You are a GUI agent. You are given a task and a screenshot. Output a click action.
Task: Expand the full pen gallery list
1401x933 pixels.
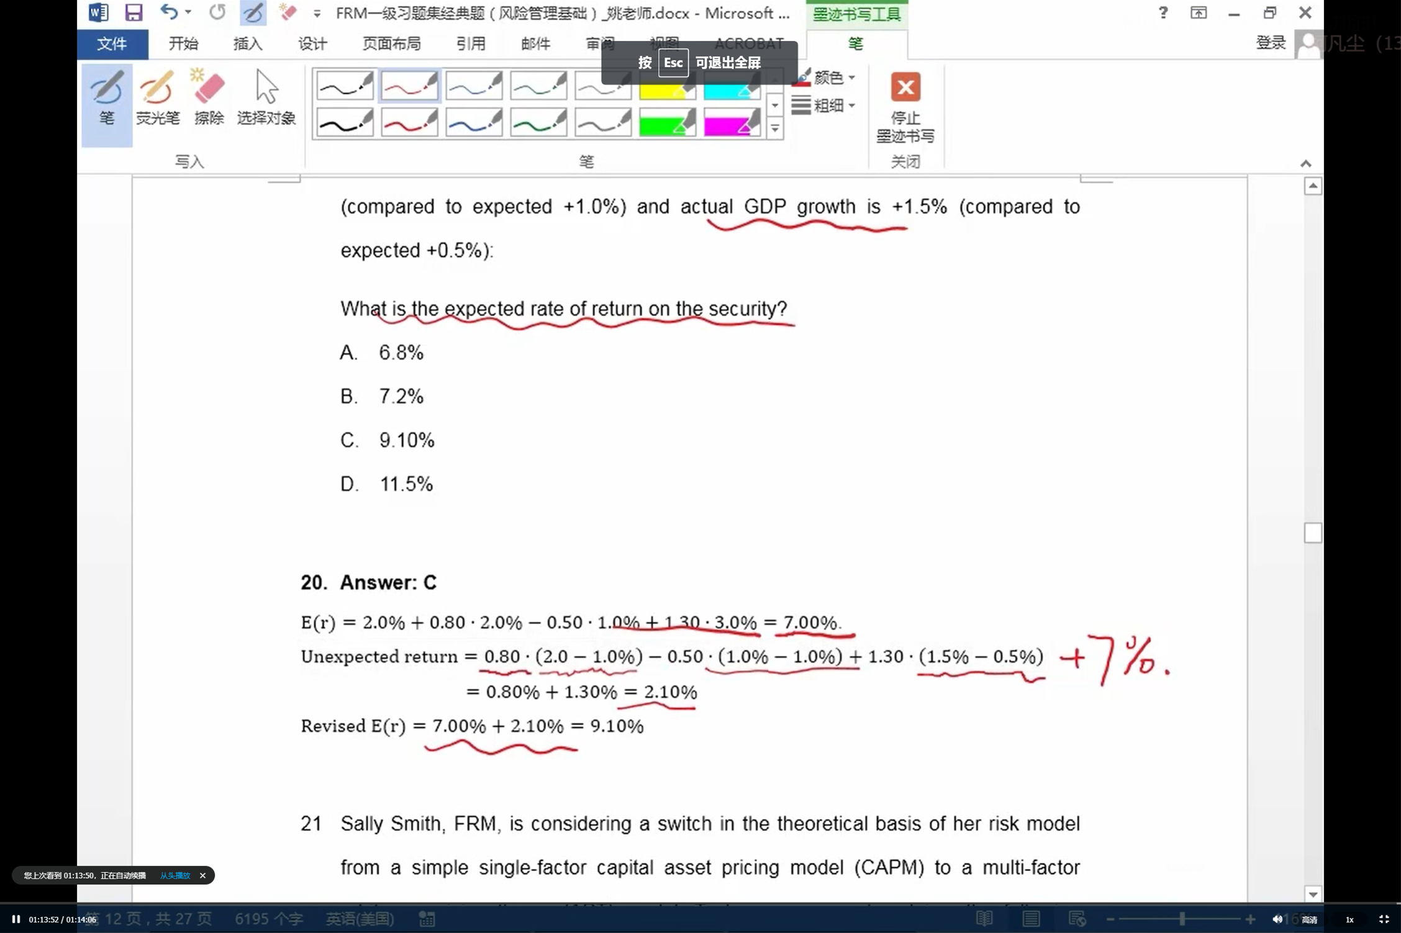(x=774, y=128)
